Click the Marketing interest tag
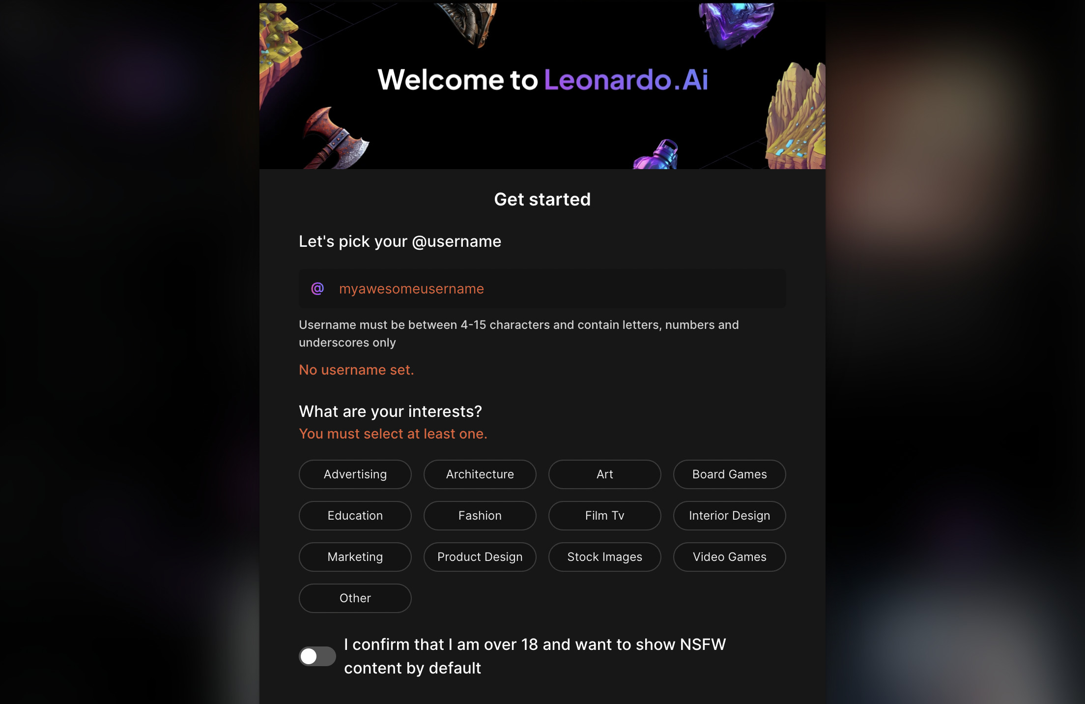The width and height of the screenshot is (1085, 704). [x=355, y=557]
